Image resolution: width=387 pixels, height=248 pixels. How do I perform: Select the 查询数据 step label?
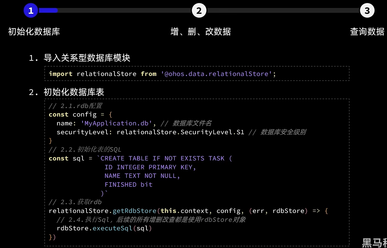pos(367,31)
